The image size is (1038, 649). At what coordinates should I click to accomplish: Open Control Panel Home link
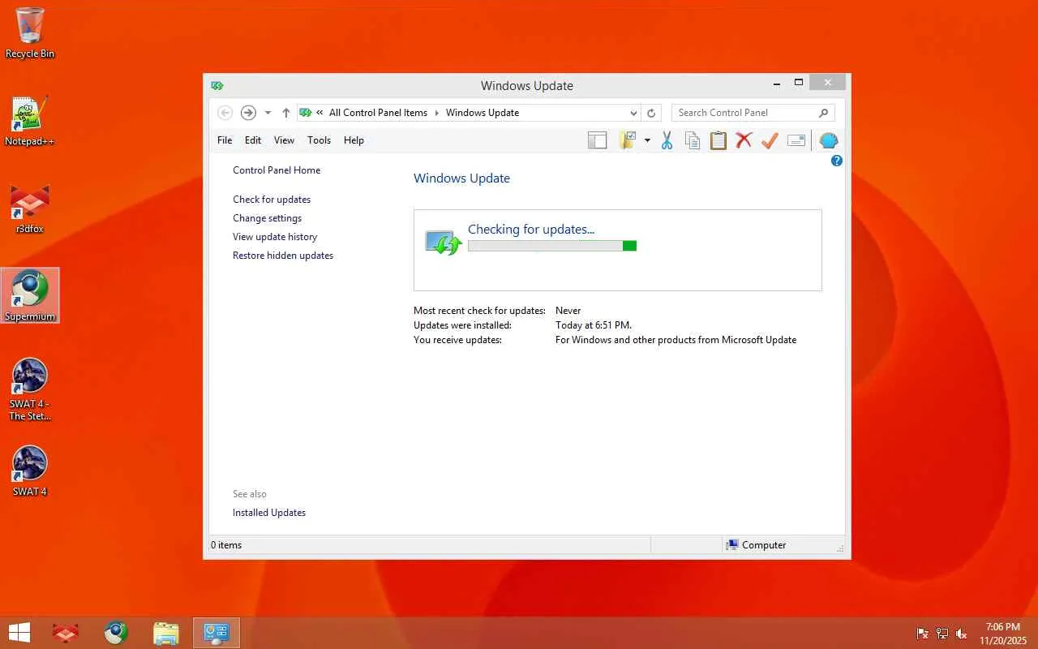(x=277, y=170)
